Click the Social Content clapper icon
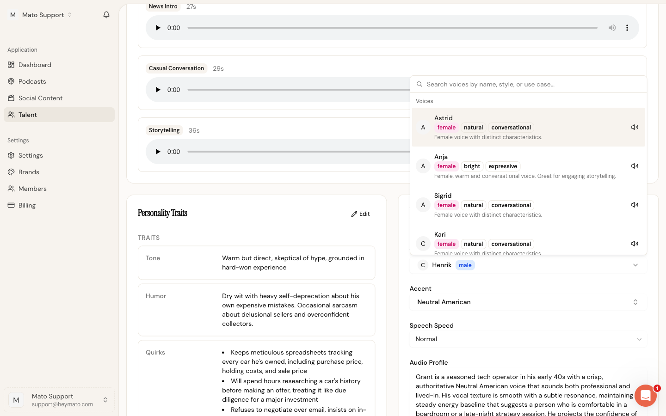The image size is (666, 416). click(x=11, y=98)
